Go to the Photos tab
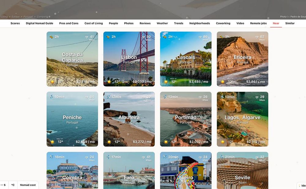The width and height of the screenshot is (306, 189). (x=129, y=23)
